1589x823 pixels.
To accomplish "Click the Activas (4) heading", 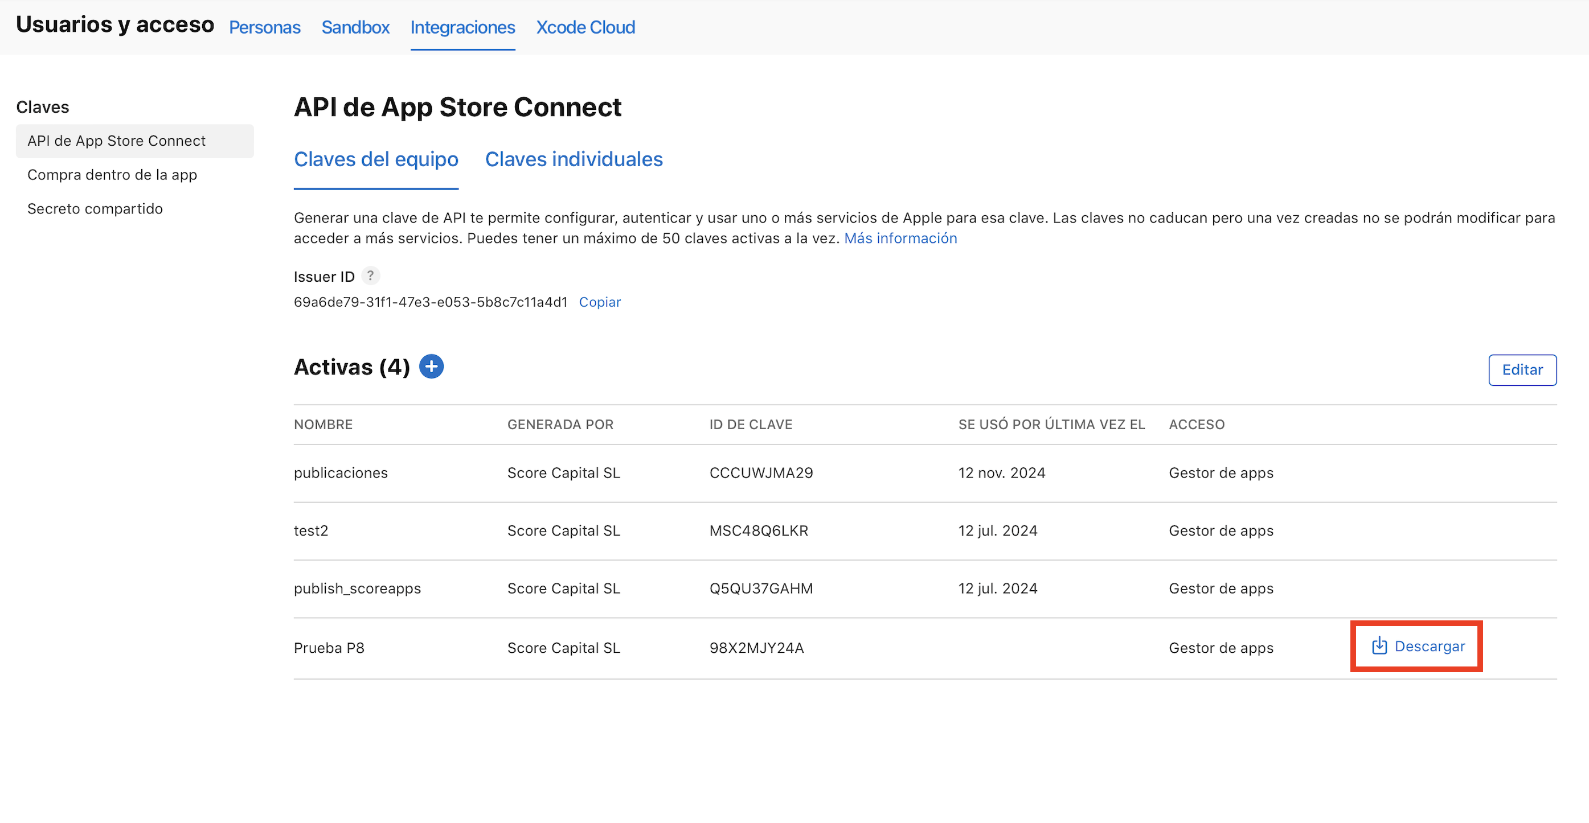I will (351, 368).
